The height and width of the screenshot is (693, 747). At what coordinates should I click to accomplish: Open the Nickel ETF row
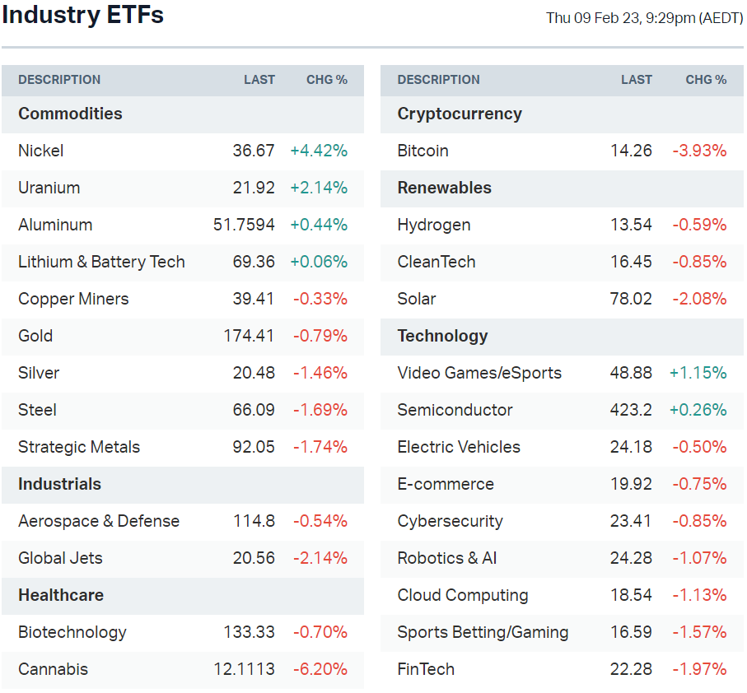click(x=41, y=151)
